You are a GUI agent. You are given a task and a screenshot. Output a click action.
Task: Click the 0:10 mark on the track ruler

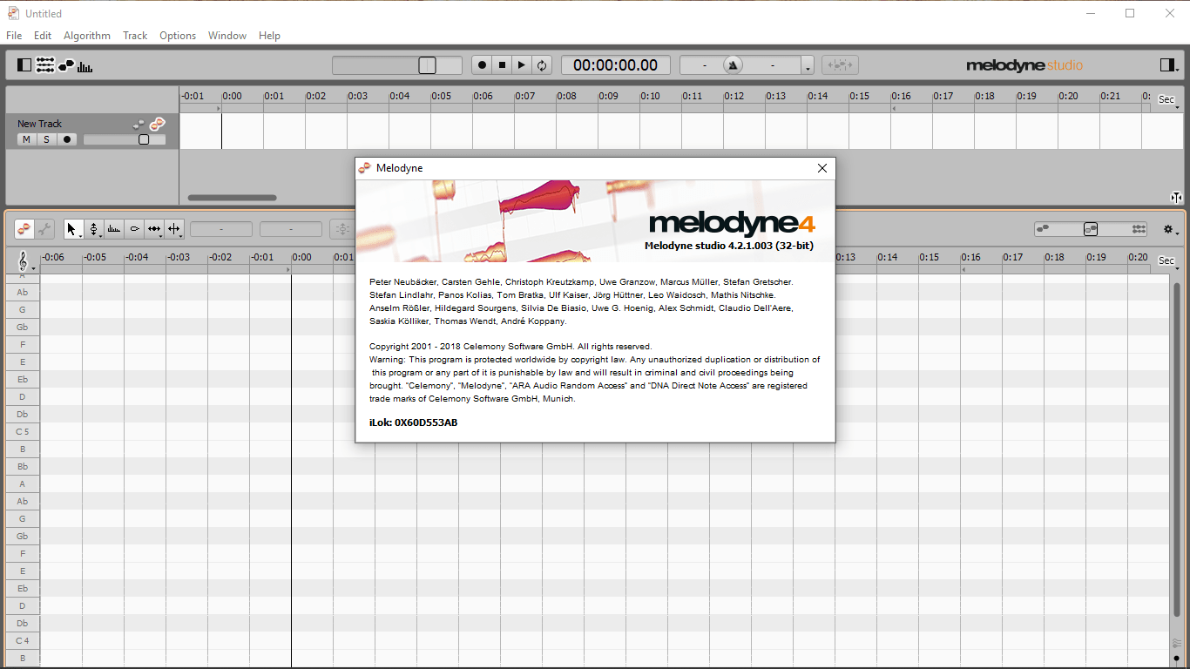coord(650,97)
